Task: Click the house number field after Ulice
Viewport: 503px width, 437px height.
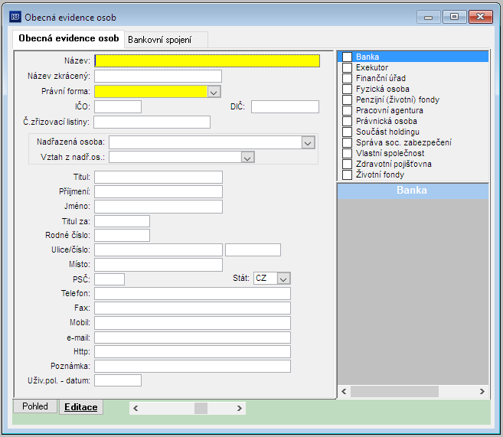Action: (253, 249)
